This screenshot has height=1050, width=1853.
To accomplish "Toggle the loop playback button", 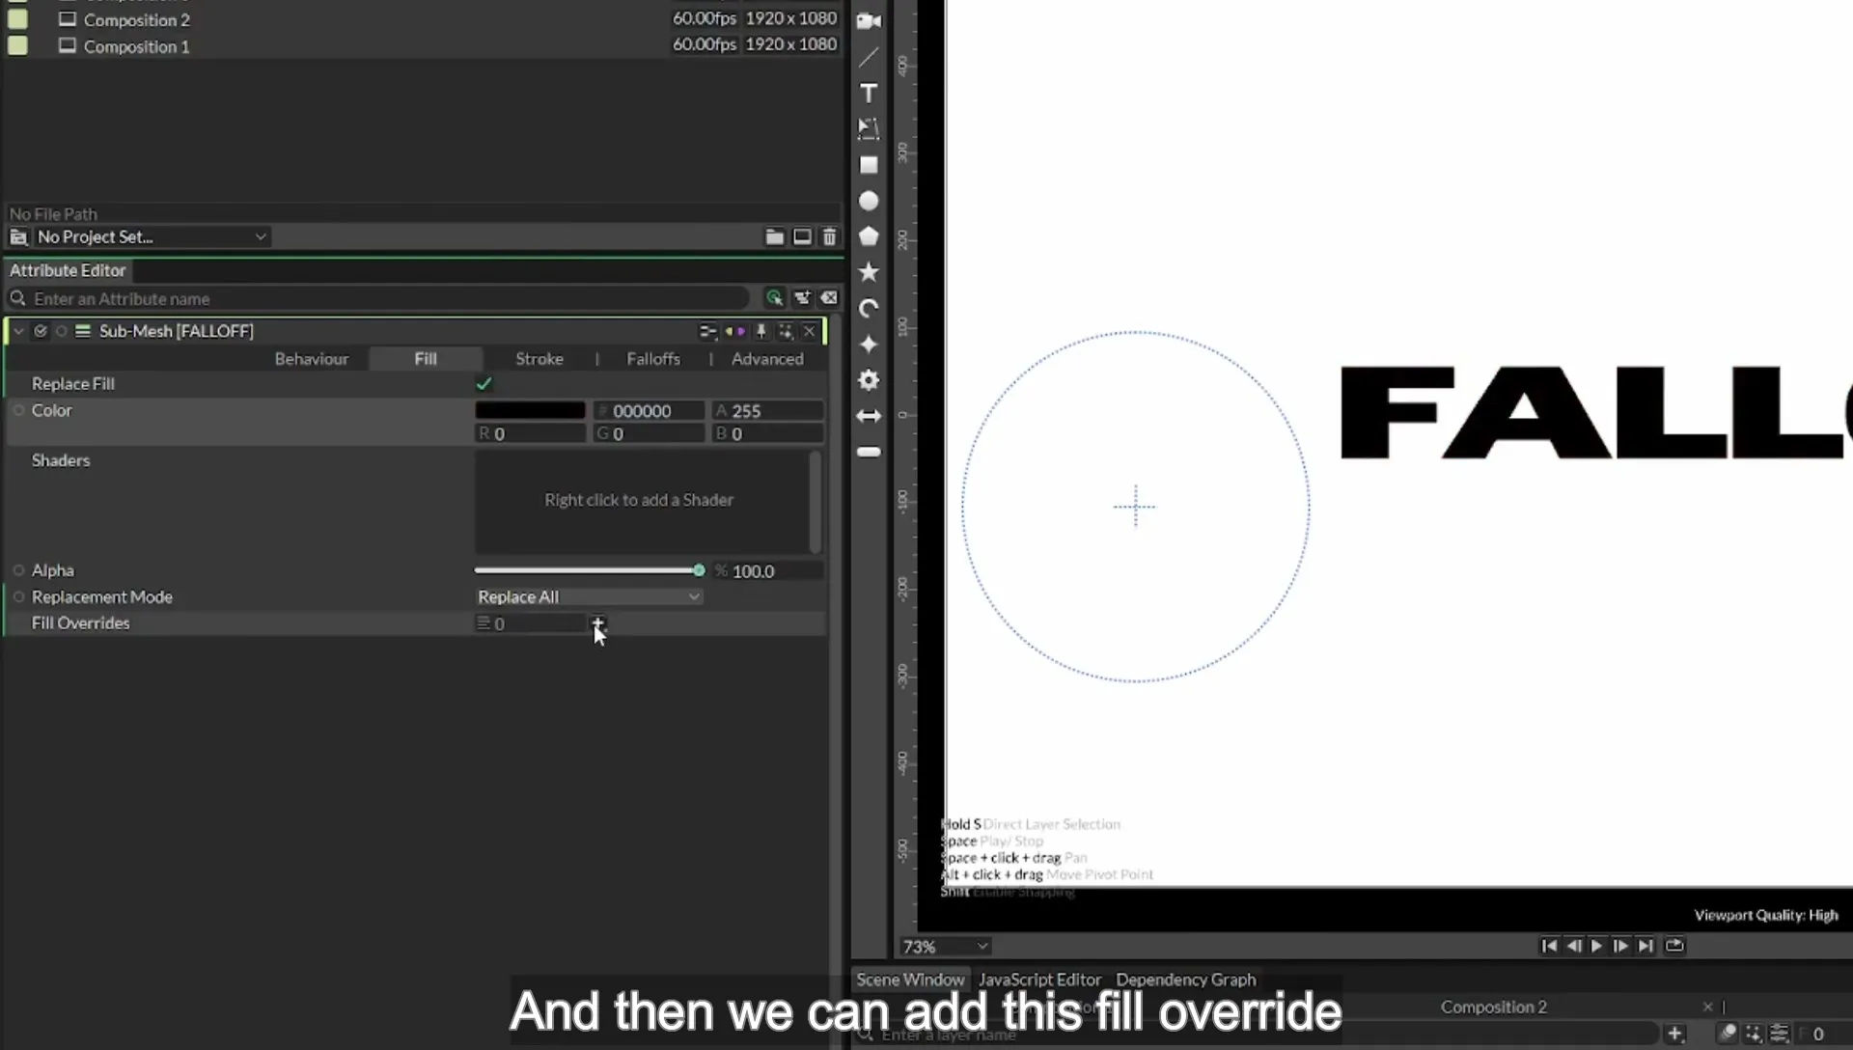I will [x=1674, y=946].
